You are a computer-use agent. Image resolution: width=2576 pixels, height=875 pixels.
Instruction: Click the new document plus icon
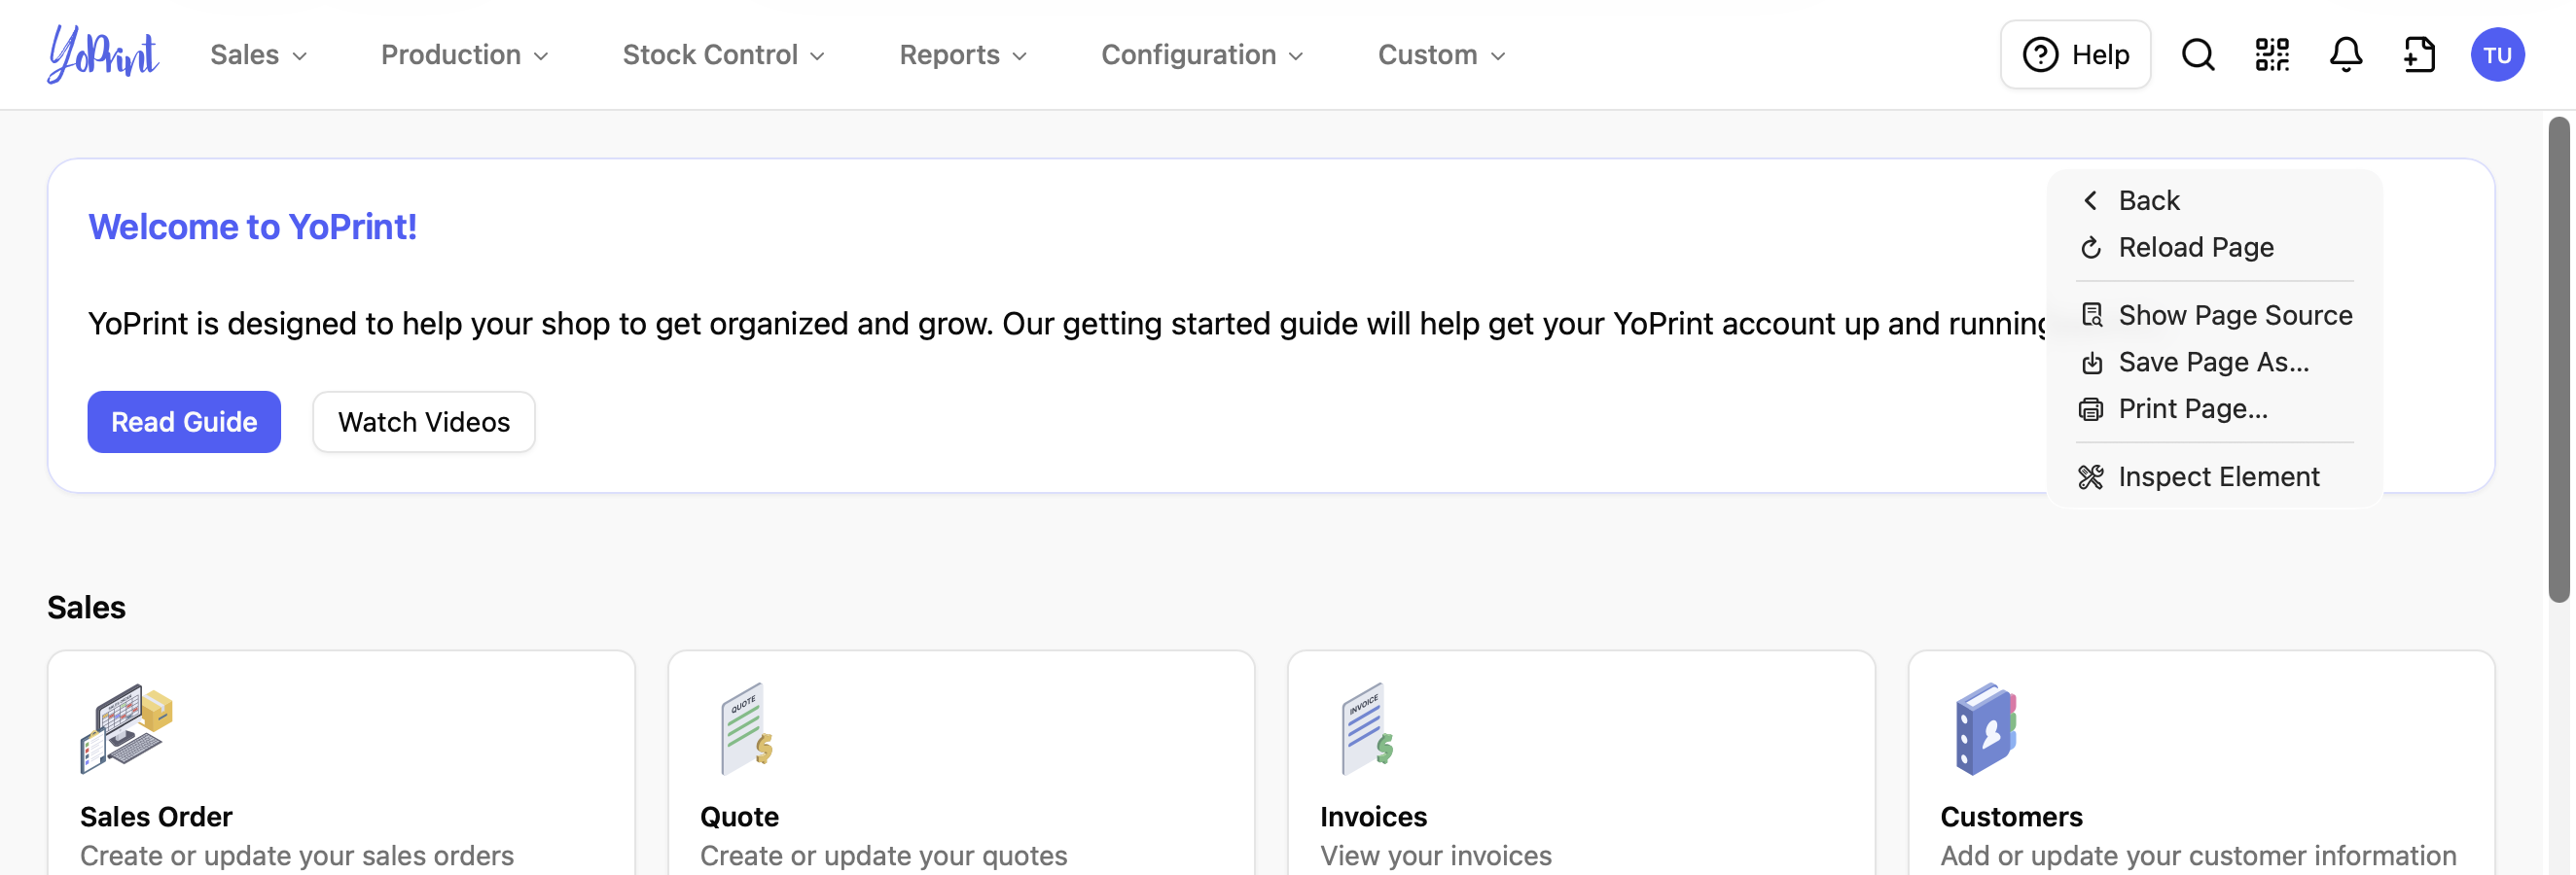pos(2420,53)
